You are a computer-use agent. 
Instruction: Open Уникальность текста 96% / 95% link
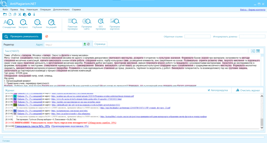tap(32, 126)
